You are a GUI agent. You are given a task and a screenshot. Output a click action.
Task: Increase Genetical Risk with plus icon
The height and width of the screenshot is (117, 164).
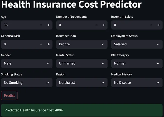(49, 44)
